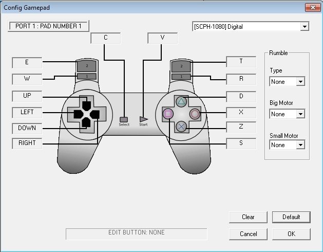The image size is (323, 252).
Task: Close the Config Gamepad window
Action: click(313, 8)
